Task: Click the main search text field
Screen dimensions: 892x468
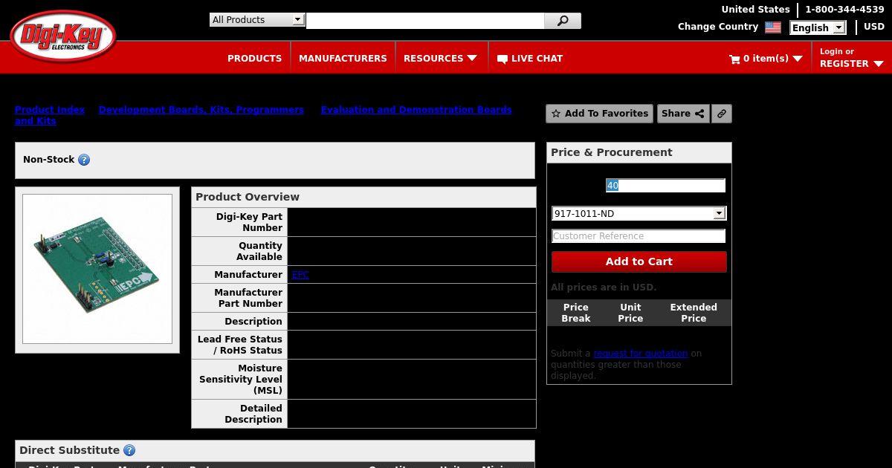Action: 424,21
